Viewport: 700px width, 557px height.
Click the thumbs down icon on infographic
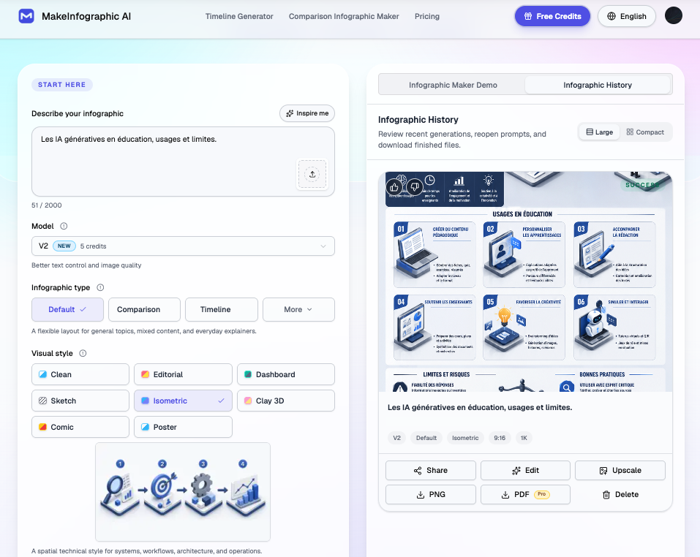(415, 187)
